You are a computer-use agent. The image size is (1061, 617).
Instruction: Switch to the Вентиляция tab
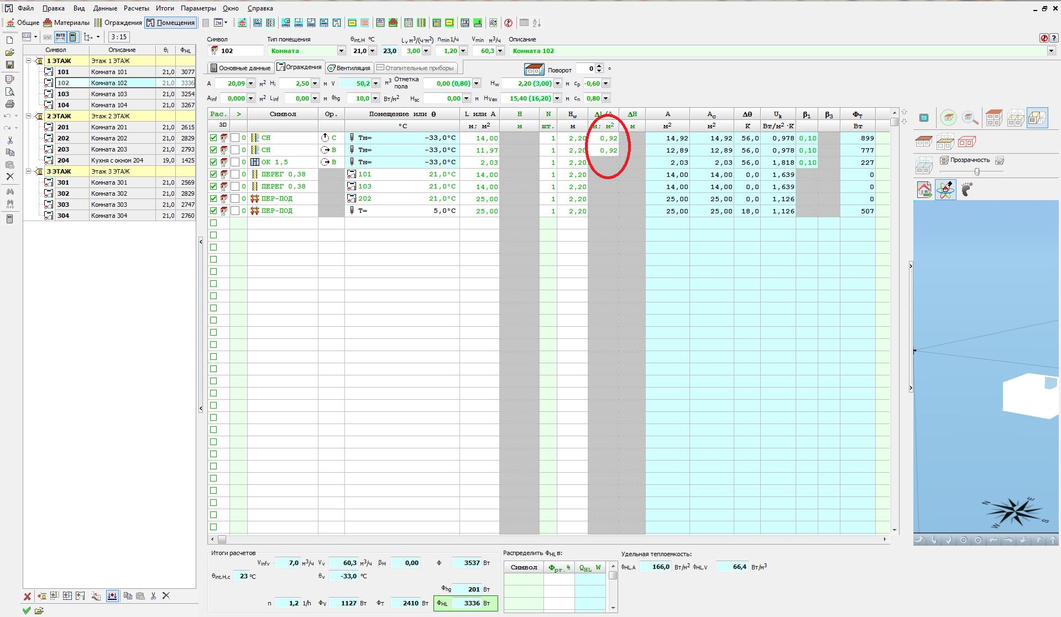coord(349,68)
